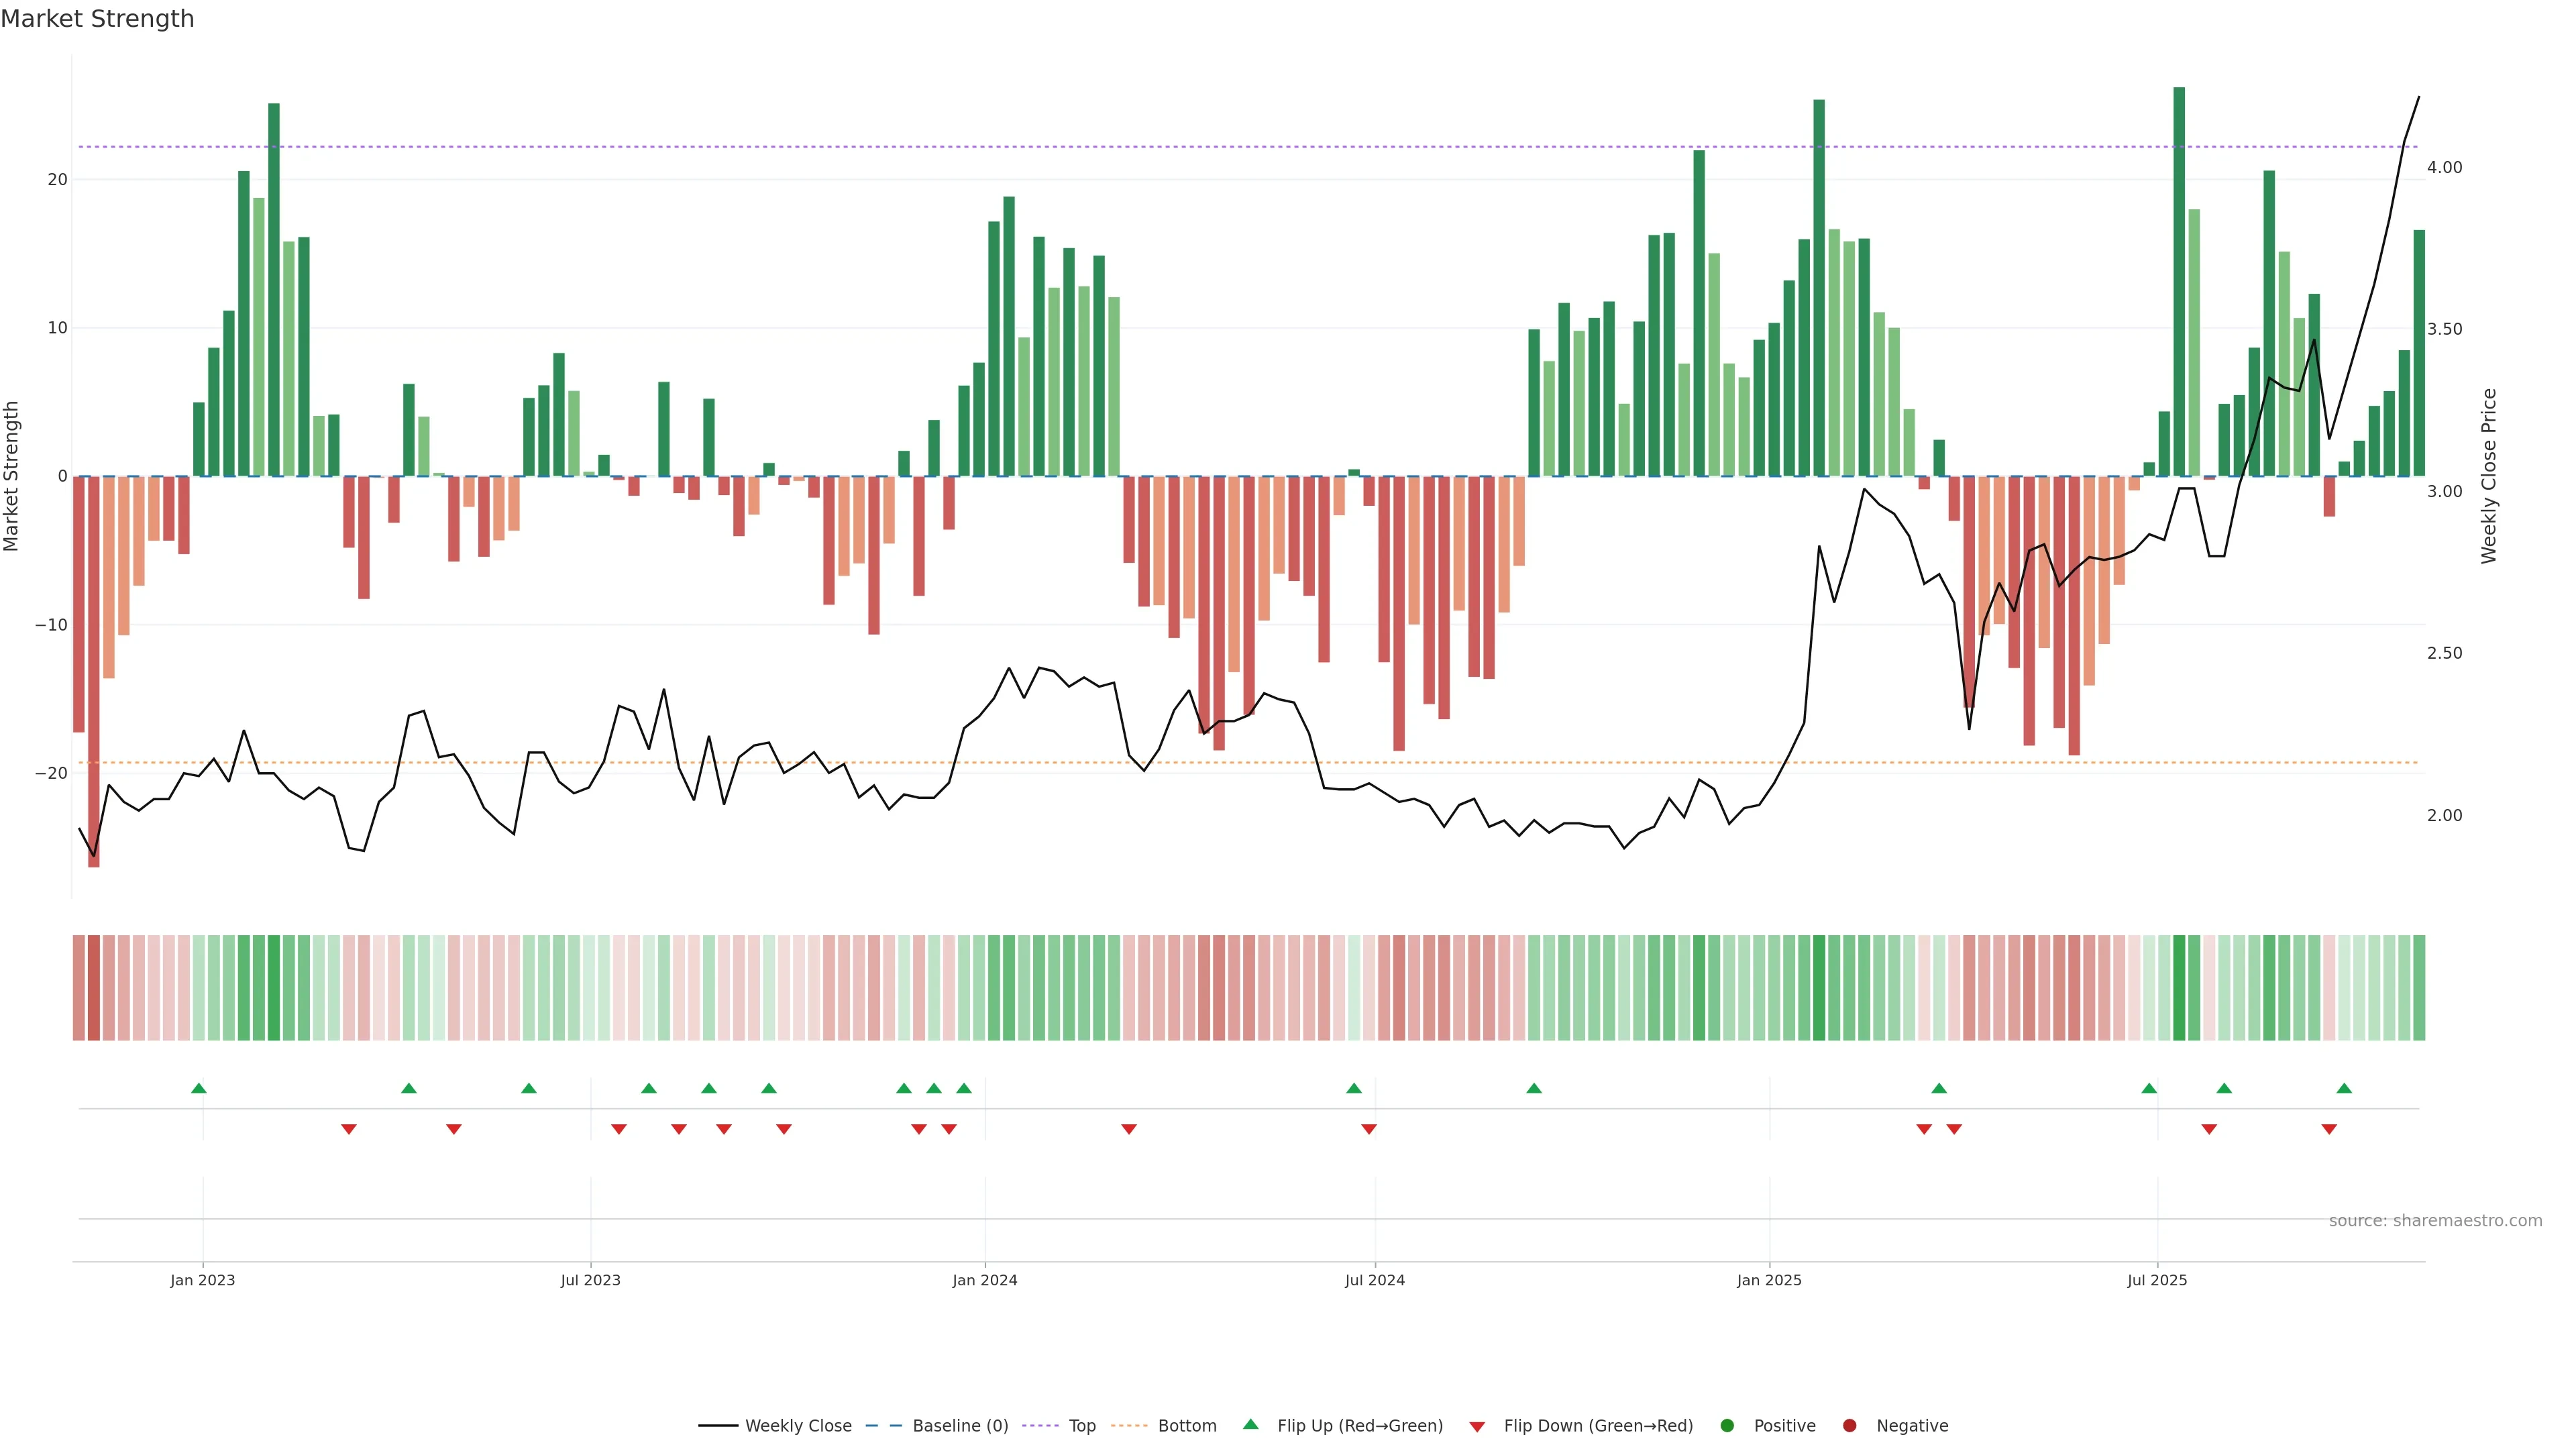Click the rightmost green heat strip cell
This screenshot has width=2576, height=1449.
2419,987
